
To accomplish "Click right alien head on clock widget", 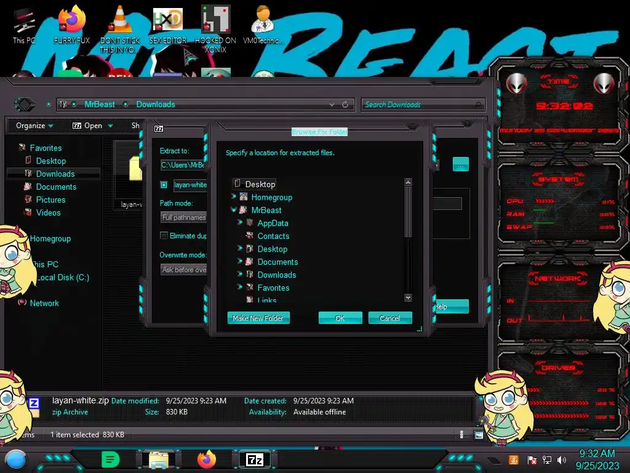I will 604,84.
